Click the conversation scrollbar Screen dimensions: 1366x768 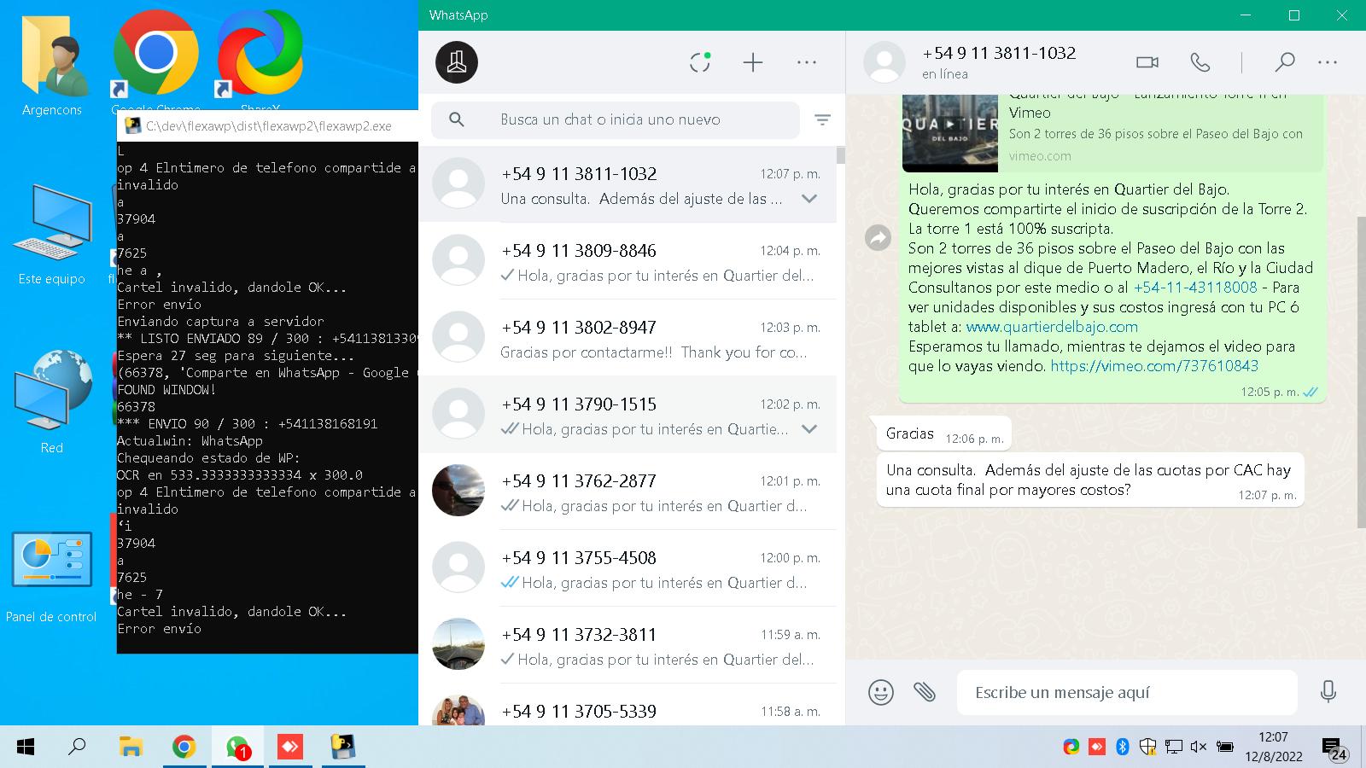(x=1361, y=371)
